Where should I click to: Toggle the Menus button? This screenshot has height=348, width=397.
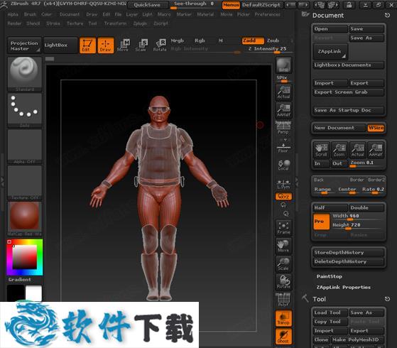[231, 5]
